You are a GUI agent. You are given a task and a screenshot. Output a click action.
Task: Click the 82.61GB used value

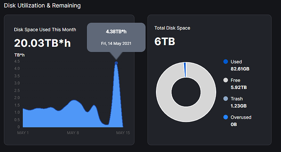point(240,69)
